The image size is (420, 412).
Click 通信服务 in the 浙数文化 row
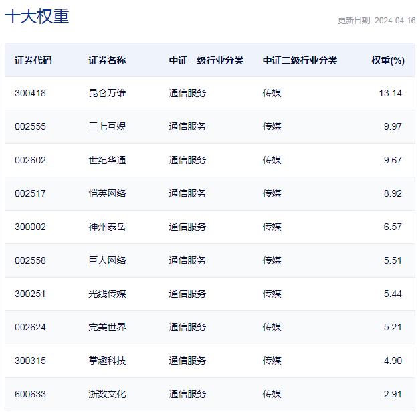(187, 395)
